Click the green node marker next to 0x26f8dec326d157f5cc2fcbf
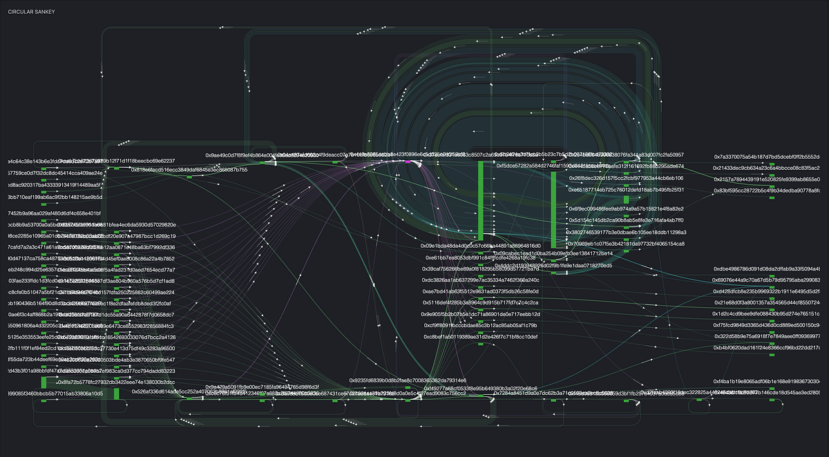Screen dimensions: 829x457 (626, 174)
